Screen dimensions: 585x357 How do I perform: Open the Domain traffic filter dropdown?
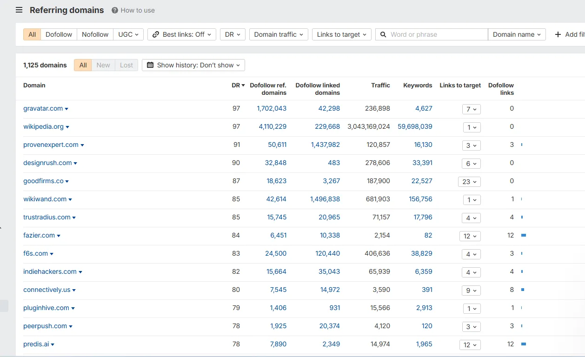[x=279, y=34]
